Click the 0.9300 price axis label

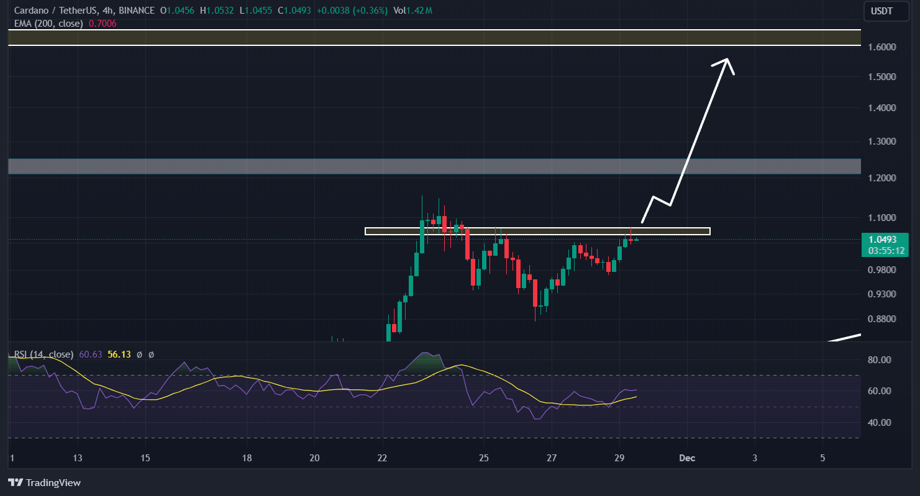[x=881, y=294]
